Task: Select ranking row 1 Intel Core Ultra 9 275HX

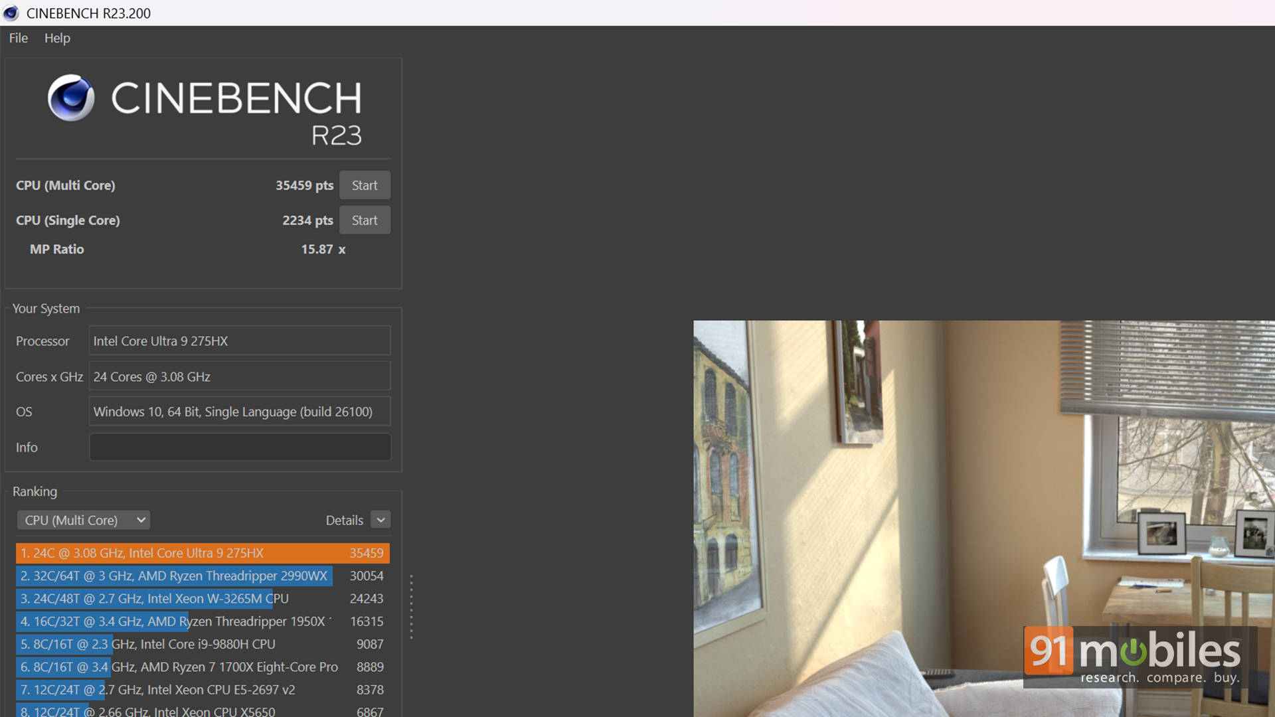Action: [x=203, y=553]
